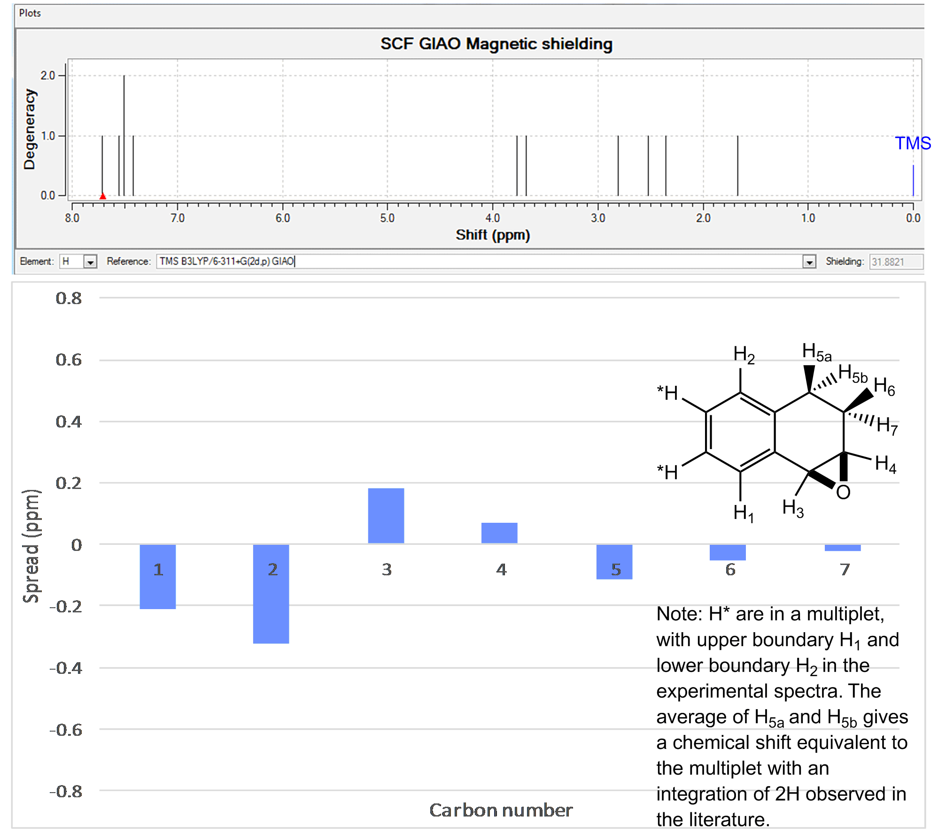Click the red triangle marker on the spectrum

(102, 196)
